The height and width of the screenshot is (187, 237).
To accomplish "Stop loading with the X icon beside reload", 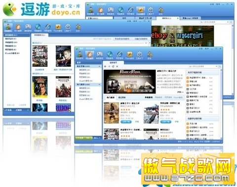I will [117, 66].
